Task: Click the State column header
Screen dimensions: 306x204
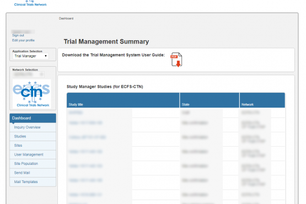Action: click(x=210, y=100)
